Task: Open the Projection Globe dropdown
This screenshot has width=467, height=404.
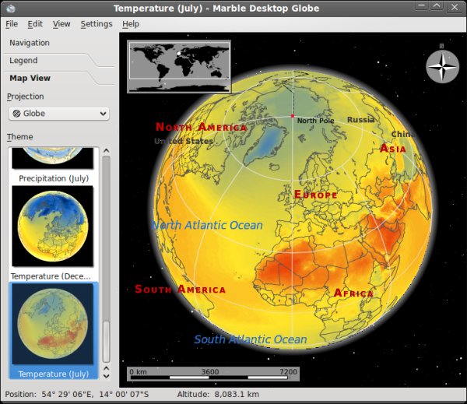Action: coord(59,114)
